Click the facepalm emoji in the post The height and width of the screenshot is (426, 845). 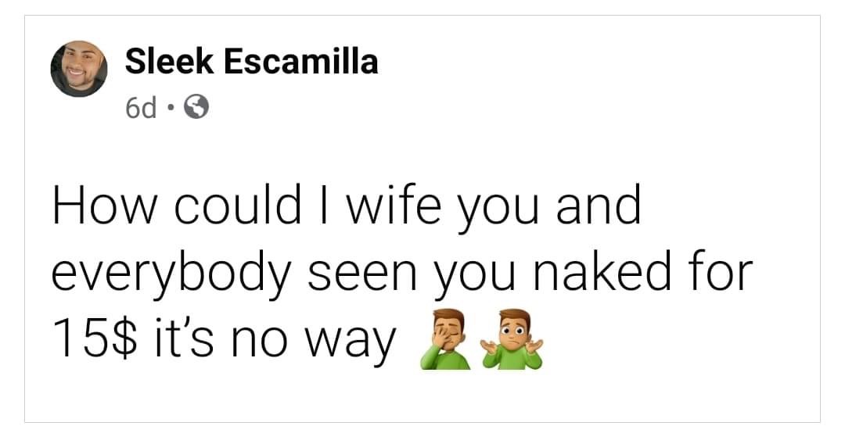(445, 338)
